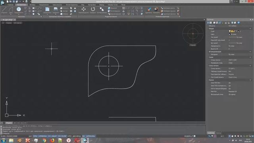The width and height of the screenshot is (254, 143).
Task: Open Chrome from the taskbar
Action: (44, 140)
